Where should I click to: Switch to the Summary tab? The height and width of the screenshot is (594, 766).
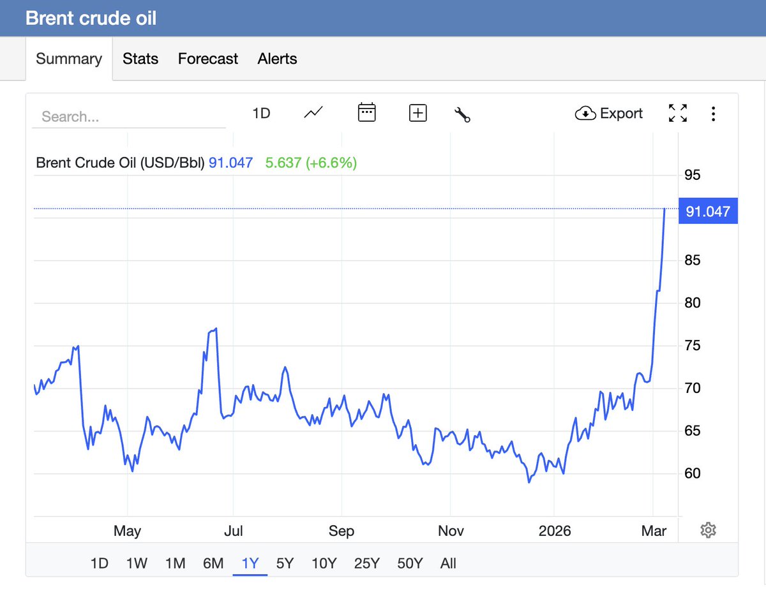coord(69,59)
